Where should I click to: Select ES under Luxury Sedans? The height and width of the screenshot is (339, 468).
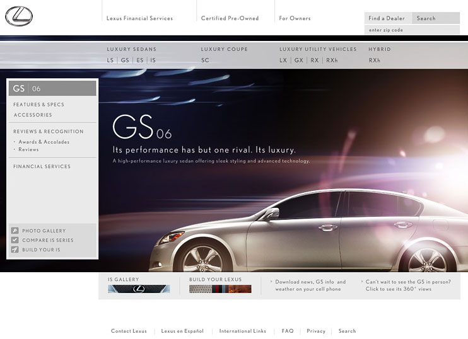click(x=140, y=60)
